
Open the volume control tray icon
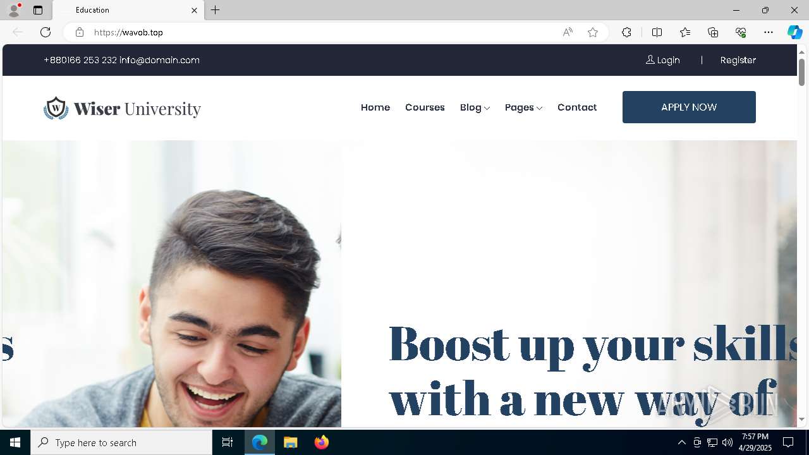pos(727,442)
